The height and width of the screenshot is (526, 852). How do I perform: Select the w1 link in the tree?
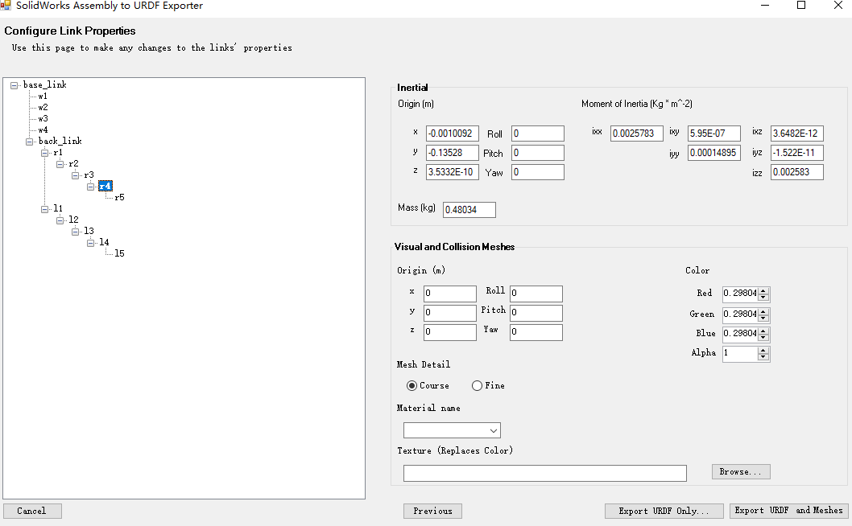click(41, 96)
